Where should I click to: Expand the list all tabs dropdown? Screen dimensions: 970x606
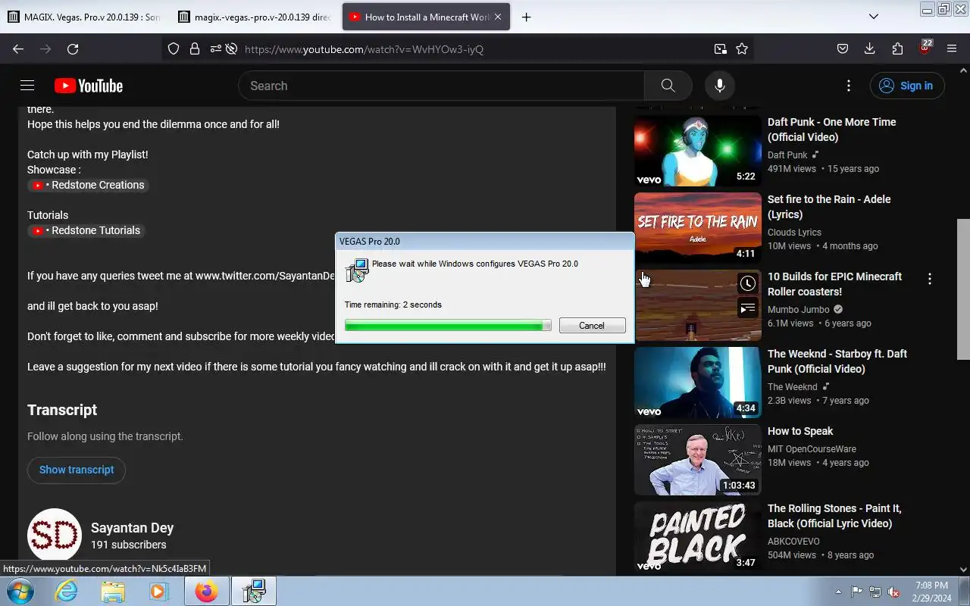click(874, 17)
